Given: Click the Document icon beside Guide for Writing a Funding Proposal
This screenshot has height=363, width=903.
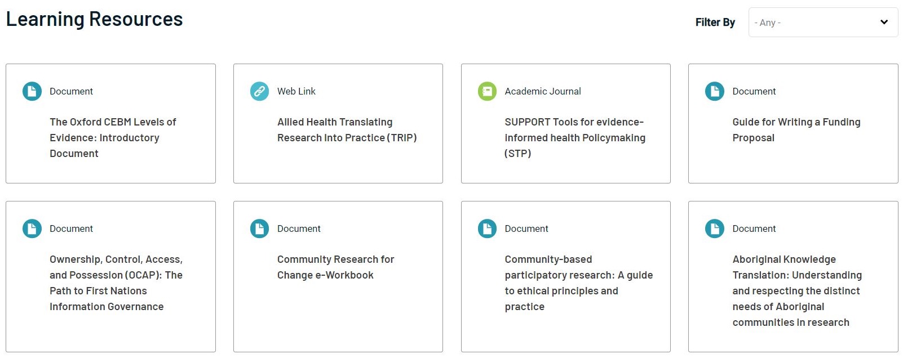Looking at the screenshot, I should pyautogui.click(x=714, y=91).
